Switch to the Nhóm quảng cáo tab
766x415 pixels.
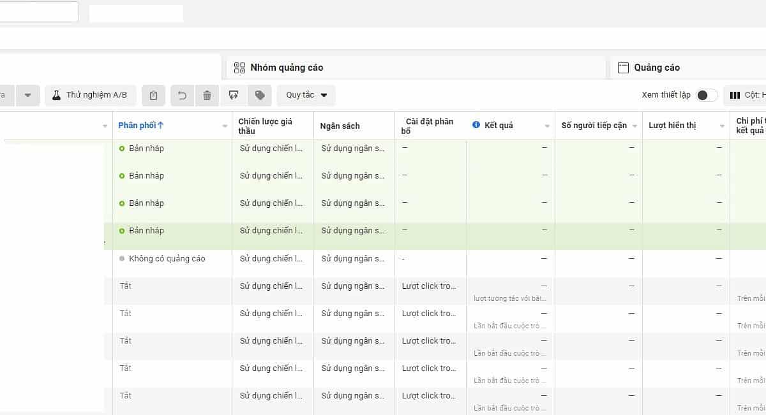point(287,68)
